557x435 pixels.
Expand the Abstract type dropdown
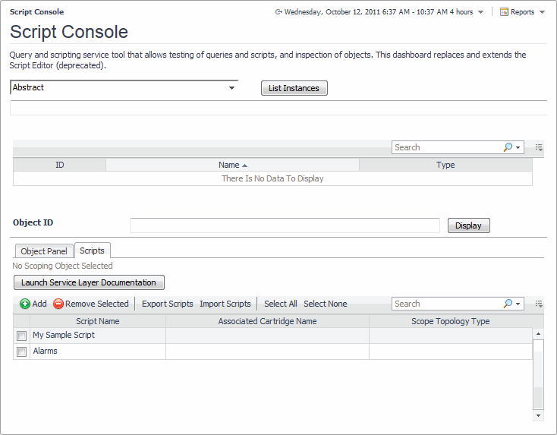pos(231,88)
